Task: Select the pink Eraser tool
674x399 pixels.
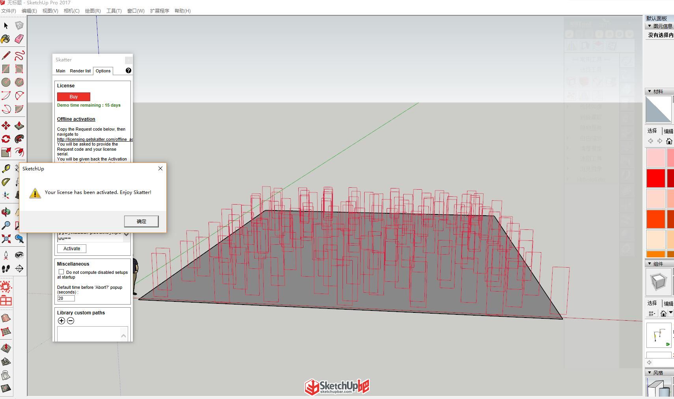Action: coord(19,39)
